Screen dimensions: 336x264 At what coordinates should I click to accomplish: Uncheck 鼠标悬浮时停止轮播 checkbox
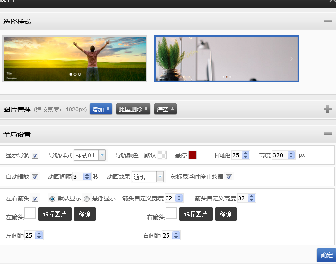click(229, 177)
